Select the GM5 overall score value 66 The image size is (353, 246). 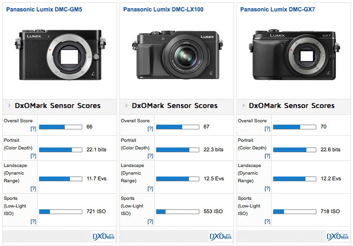pos(89,127)
